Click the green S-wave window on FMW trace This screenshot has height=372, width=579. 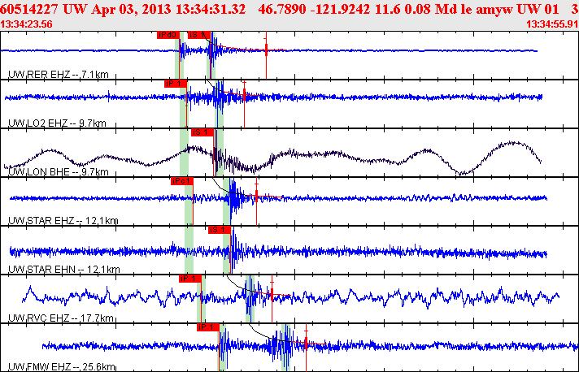tap(285, 348)
